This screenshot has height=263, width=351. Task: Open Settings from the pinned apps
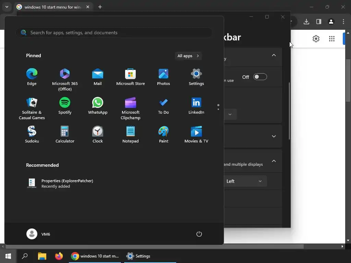pos(196,77)
